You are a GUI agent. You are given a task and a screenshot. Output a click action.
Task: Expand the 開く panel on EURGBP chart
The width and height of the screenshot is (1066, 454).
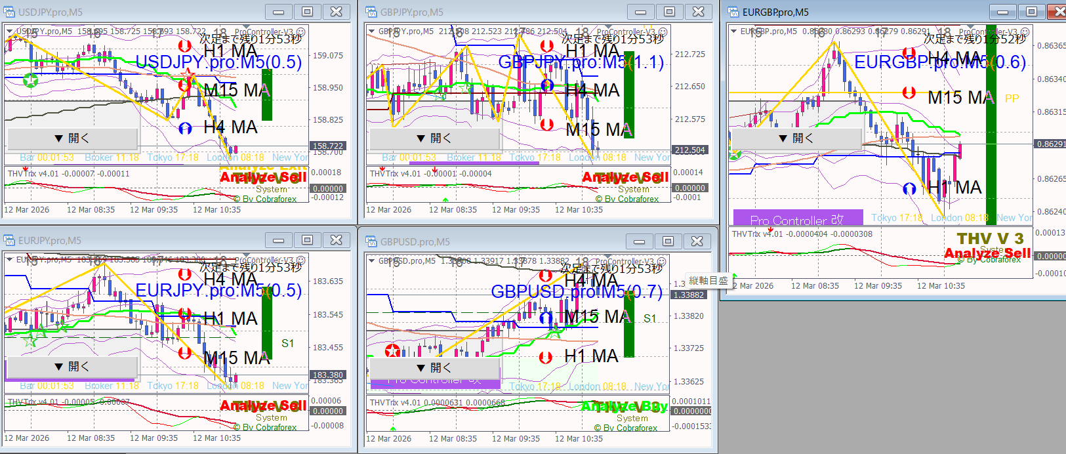(x=796, y=138)
